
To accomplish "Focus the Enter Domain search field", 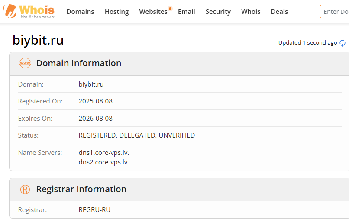I will click(x=335, y=12).
